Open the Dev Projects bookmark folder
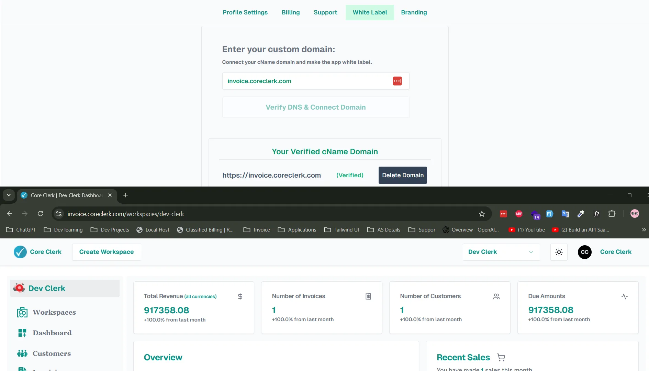The height and width of the screenshot is (371, 649). click(x=110, y=230)
